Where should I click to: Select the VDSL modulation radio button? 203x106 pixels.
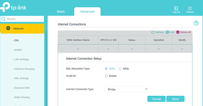(106, 69)
